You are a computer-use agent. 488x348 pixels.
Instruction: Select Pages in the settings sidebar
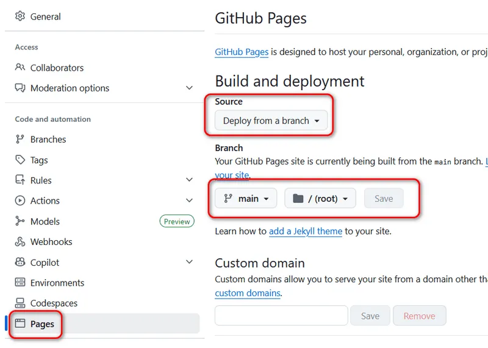(x=42, y=324)
